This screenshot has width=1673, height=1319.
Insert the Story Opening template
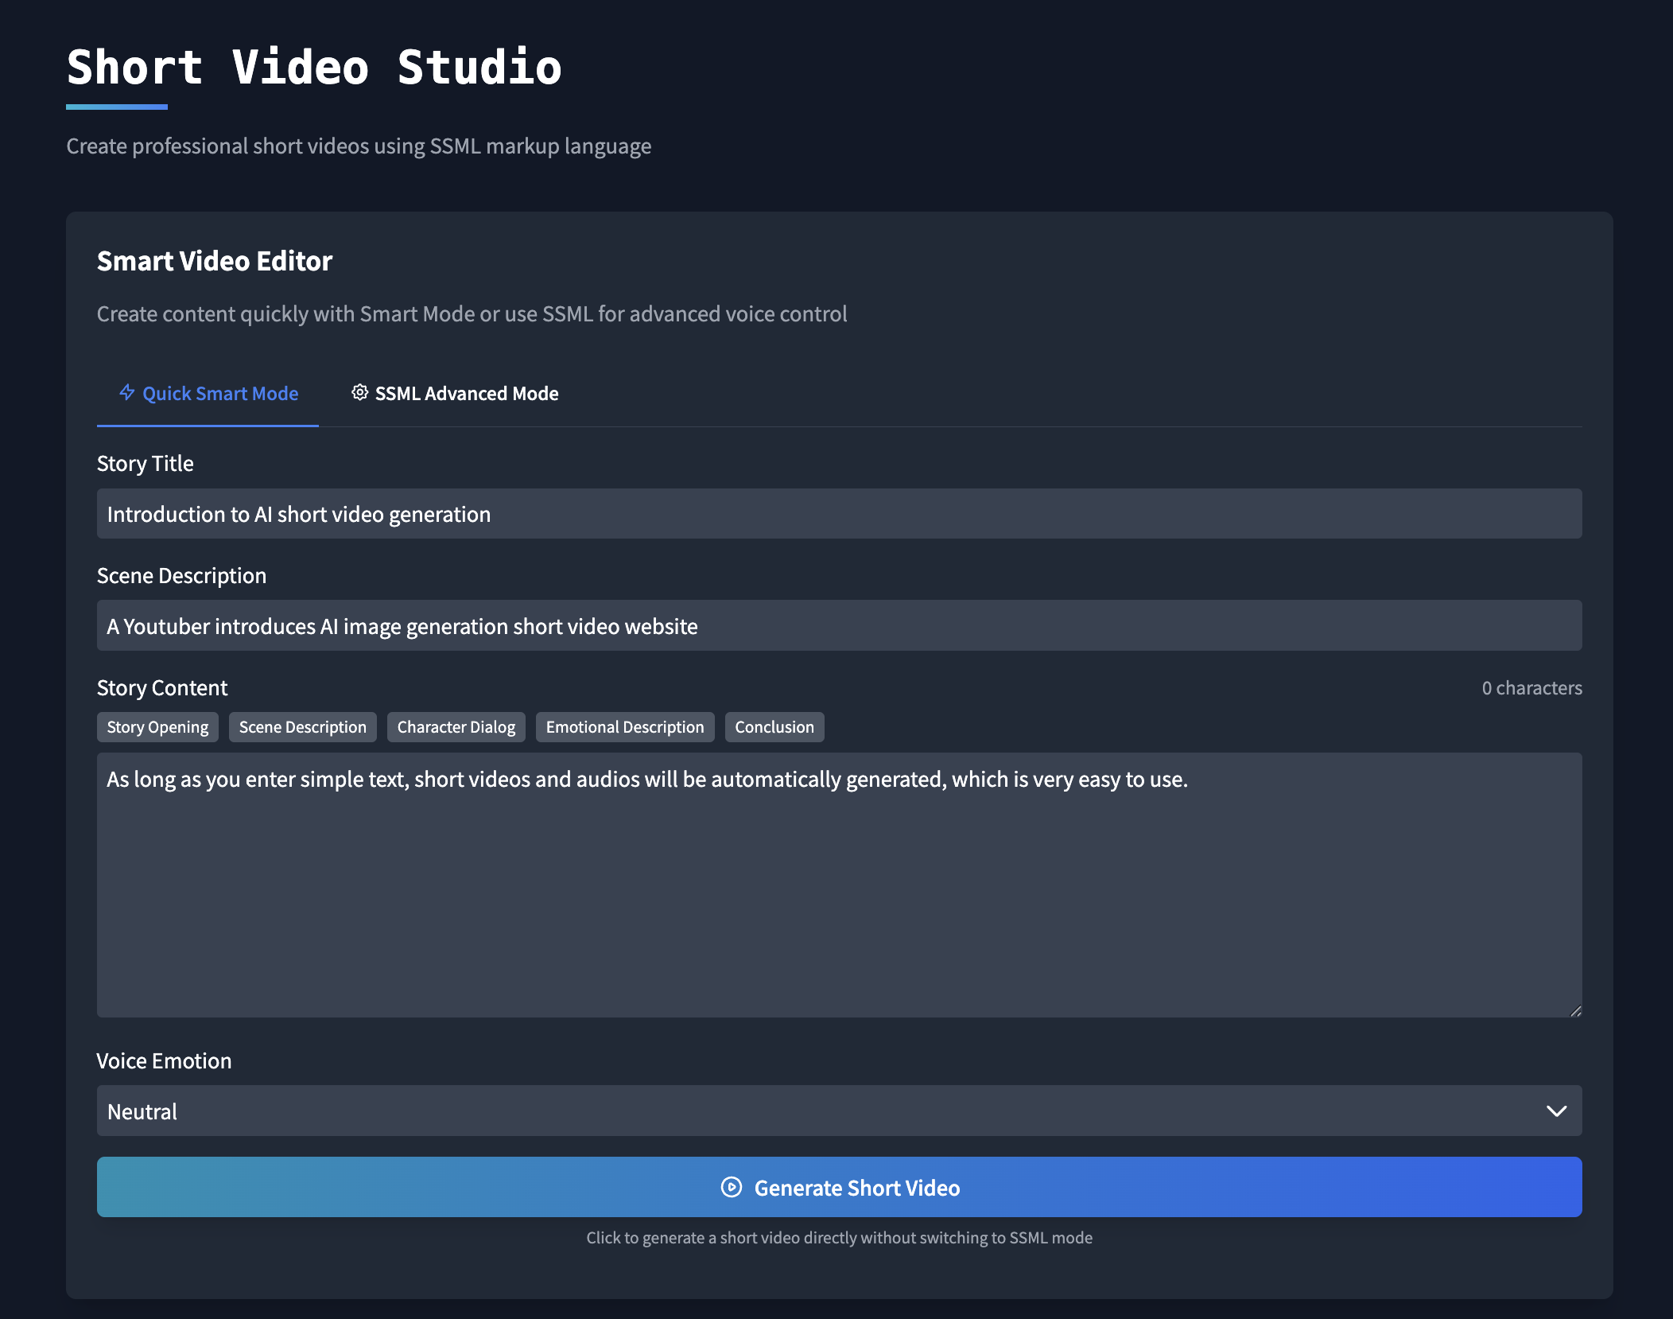click(x=157, y=727)
